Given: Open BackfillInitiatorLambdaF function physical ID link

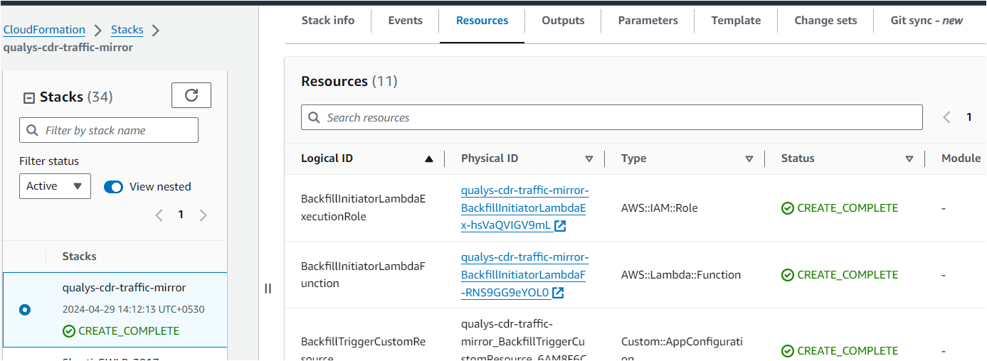Looking at the screenshot, I should tap(524, 275).
